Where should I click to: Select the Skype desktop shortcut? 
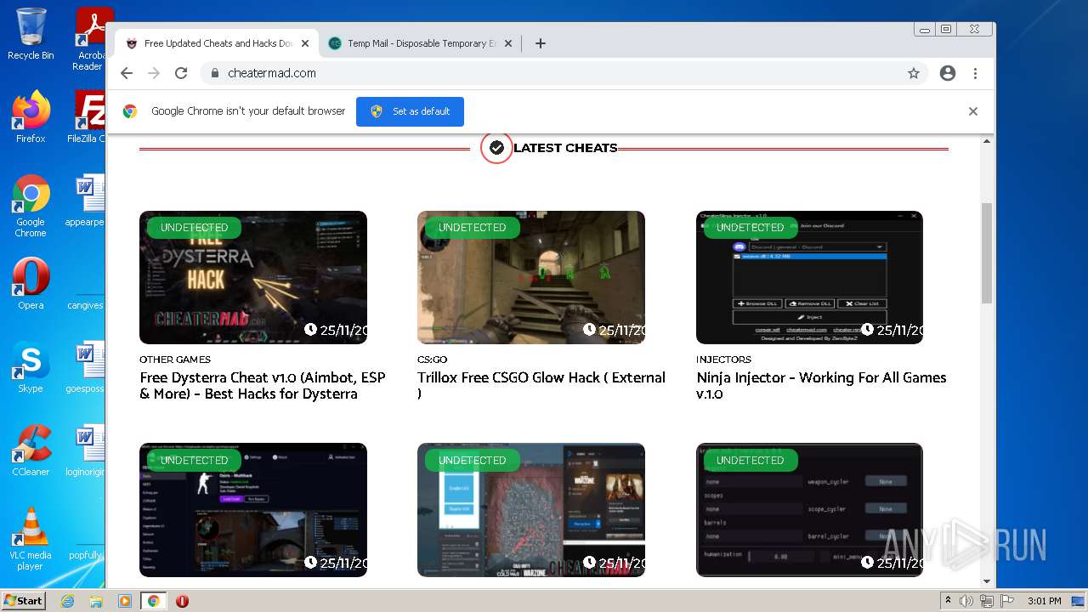click(x=31, y=367)
